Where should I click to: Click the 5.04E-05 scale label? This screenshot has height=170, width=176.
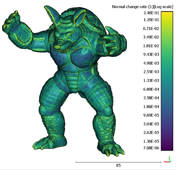(151, 124)
